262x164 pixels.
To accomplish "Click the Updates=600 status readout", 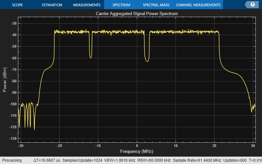I will [x=235, y=160].
